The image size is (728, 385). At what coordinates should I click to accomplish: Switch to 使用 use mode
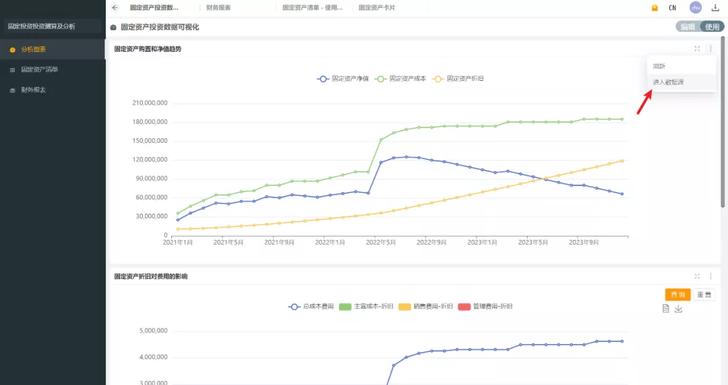click(712, 27)
